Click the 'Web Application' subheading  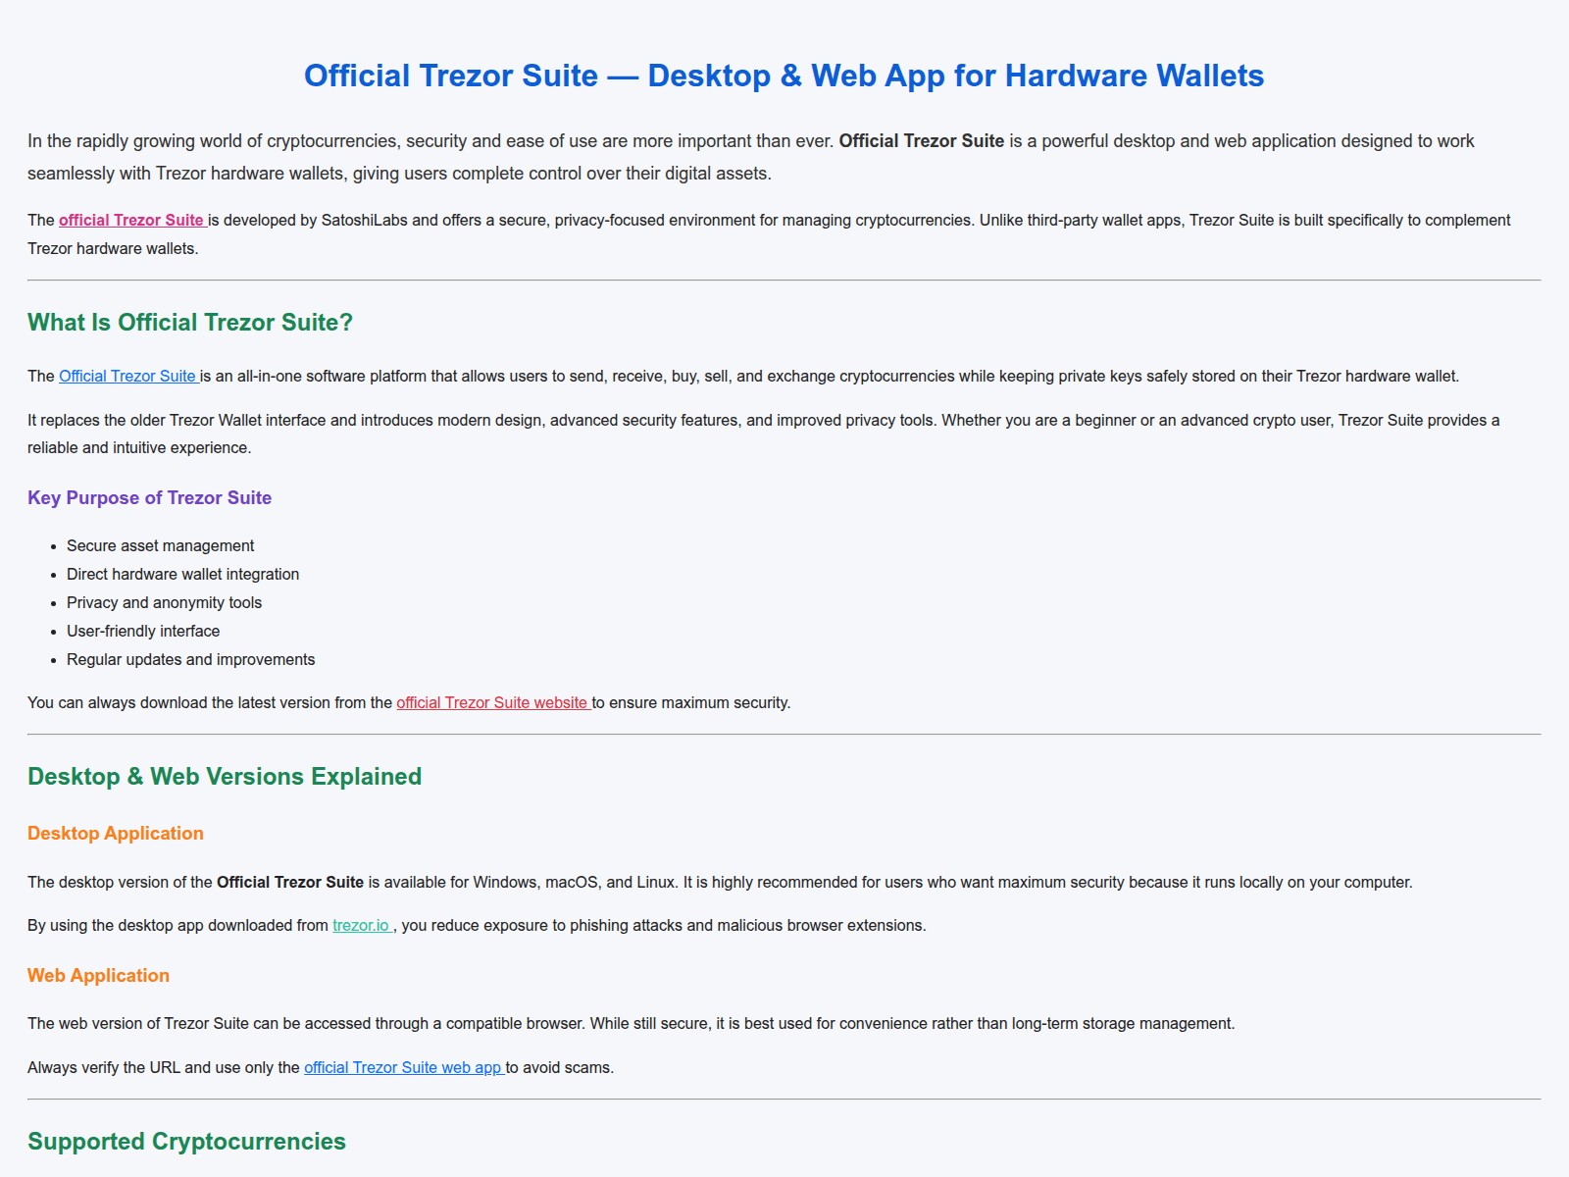coord(98,976)
